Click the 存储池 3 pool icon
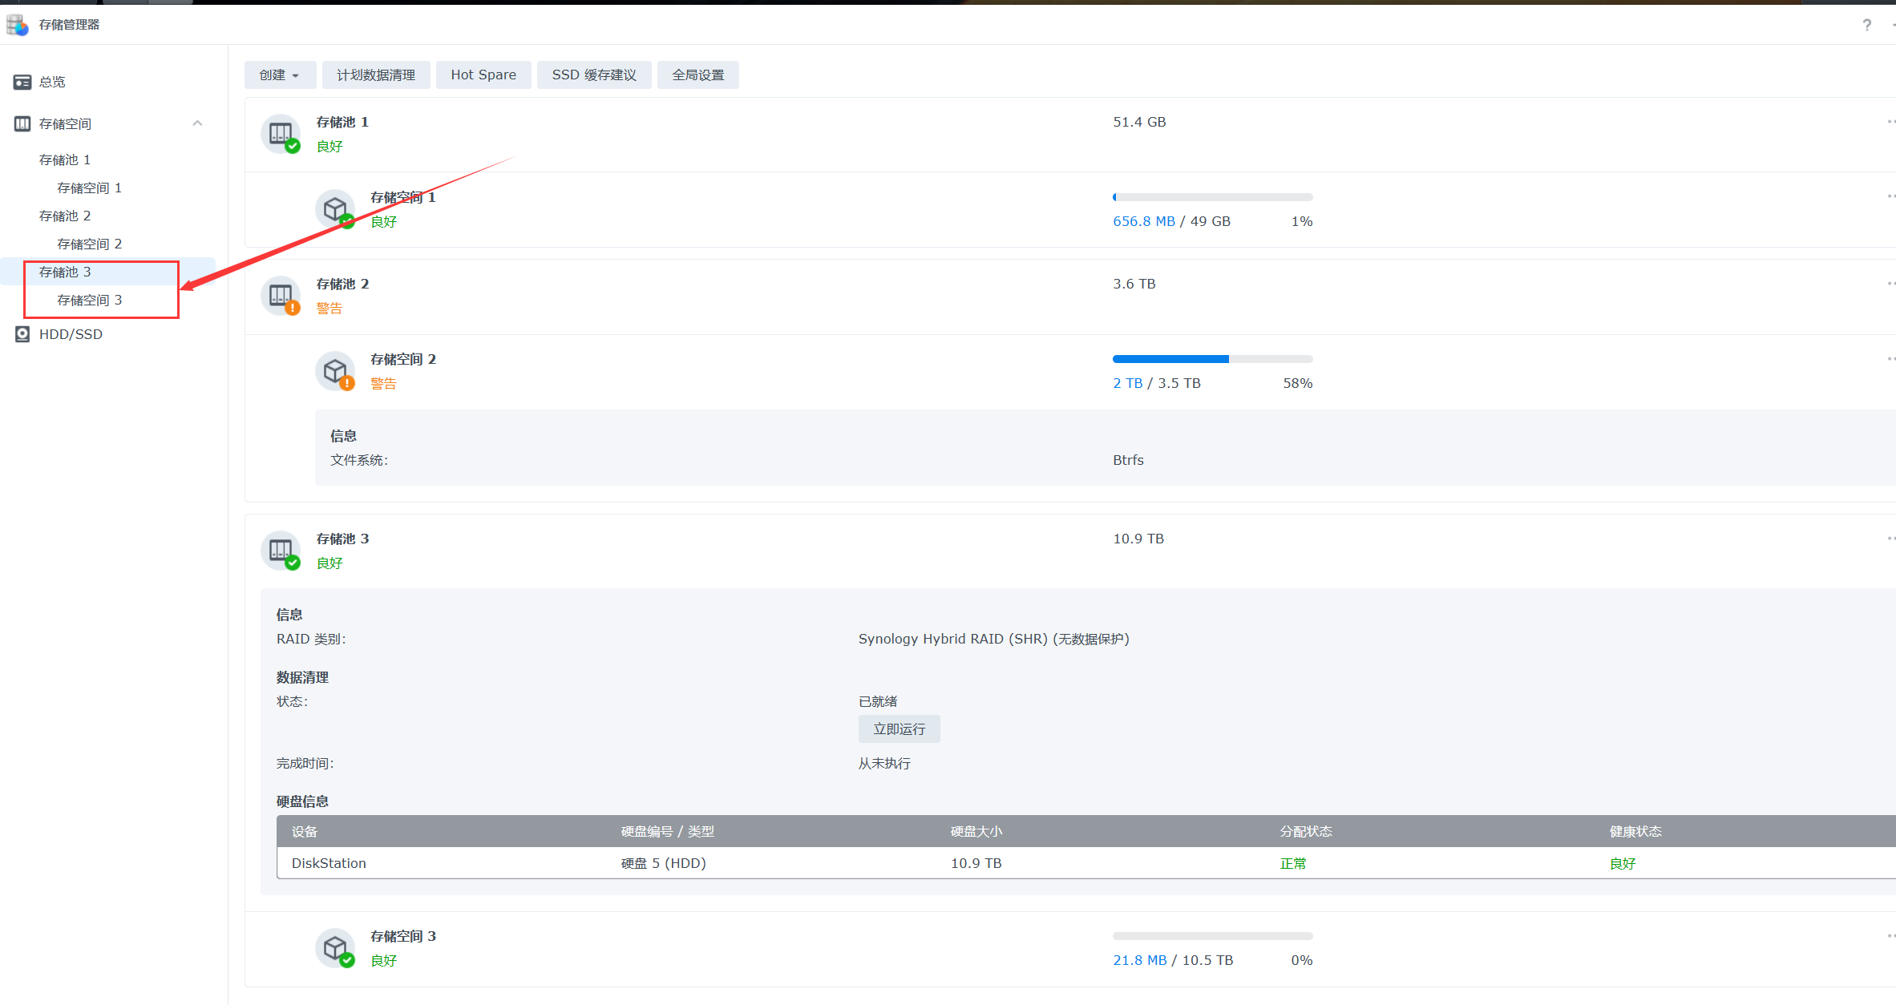This screenshot has height=1005, width=1896. 281,551
